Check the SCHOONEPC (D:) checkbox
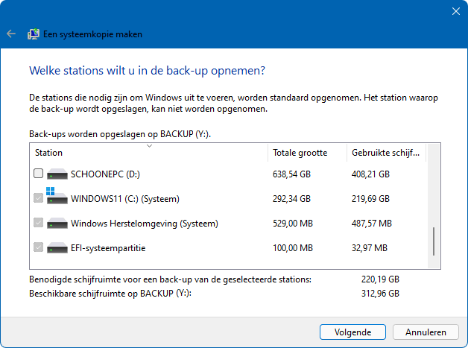The height and width of the screenshot is (348, 468). (x=38, y=174)
